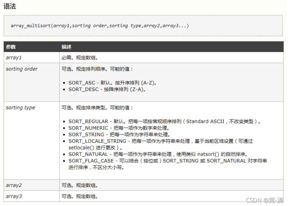Click the 参数 table header cell
This screenshot has height=206, width=288.
10,47
